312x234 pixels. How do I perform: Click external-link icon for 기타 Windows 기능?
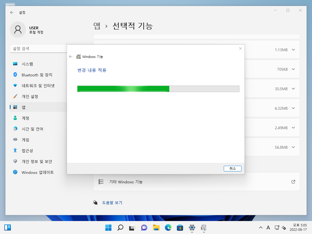tap(293, 182)
